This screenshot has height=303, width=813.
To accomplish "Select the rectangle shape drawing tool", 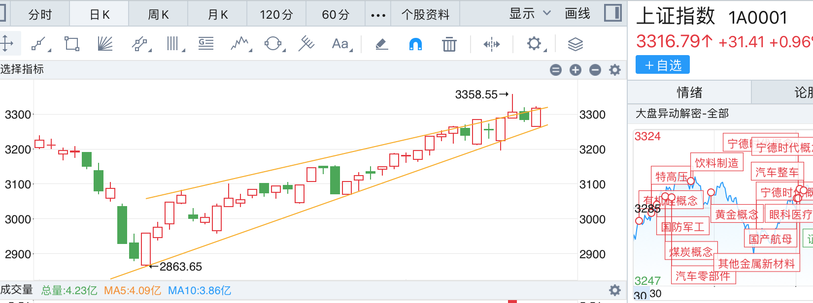I will point(72,44).
